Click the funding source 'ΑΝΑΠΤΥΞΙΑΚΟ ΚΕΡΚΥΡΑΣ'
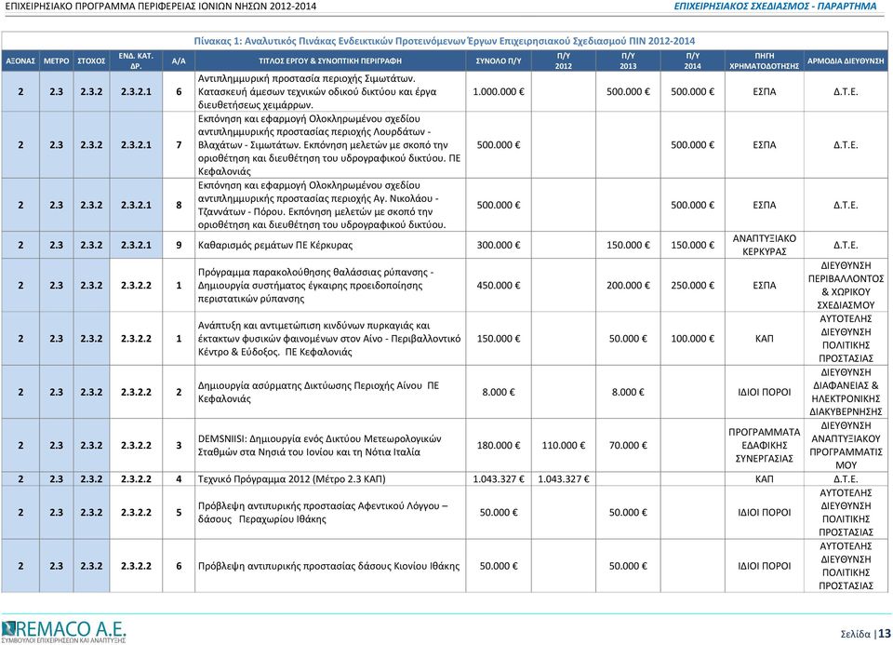The height and width of the screenshot is (645, 893). coord(765,245)
